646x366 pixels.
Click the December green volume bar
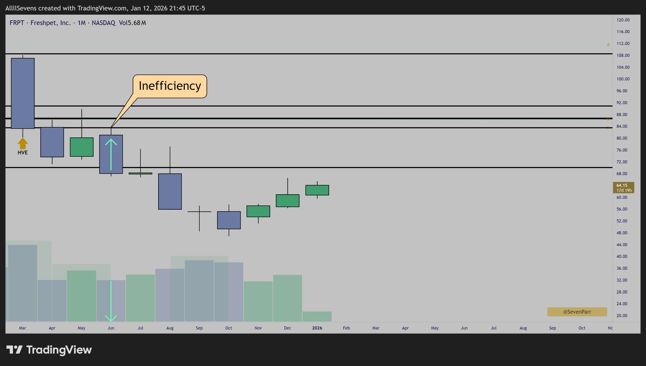[x=287, y=298]
